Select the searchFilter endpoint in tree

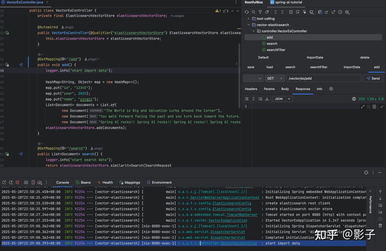[276, 50]
